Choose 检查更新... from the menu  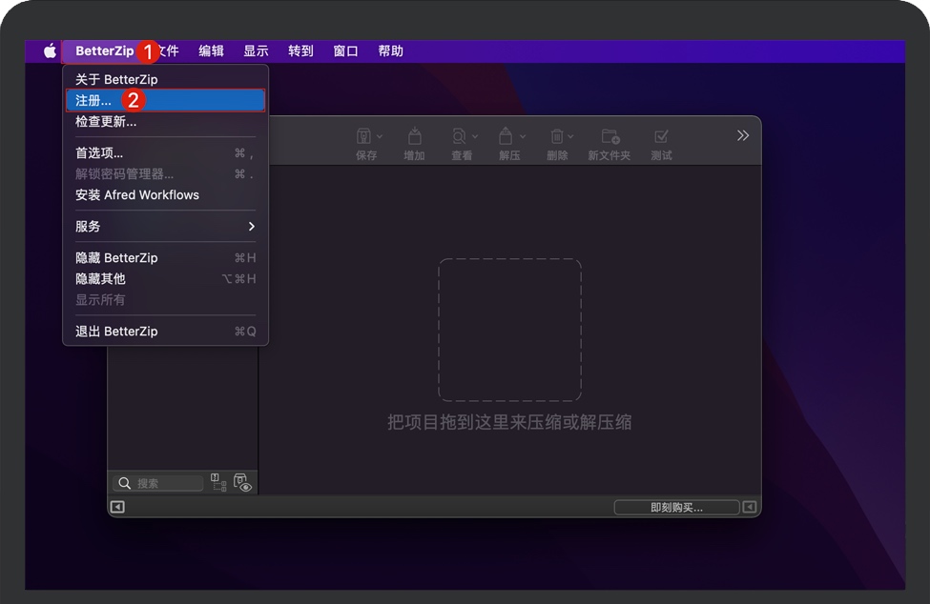coord(165,121)
